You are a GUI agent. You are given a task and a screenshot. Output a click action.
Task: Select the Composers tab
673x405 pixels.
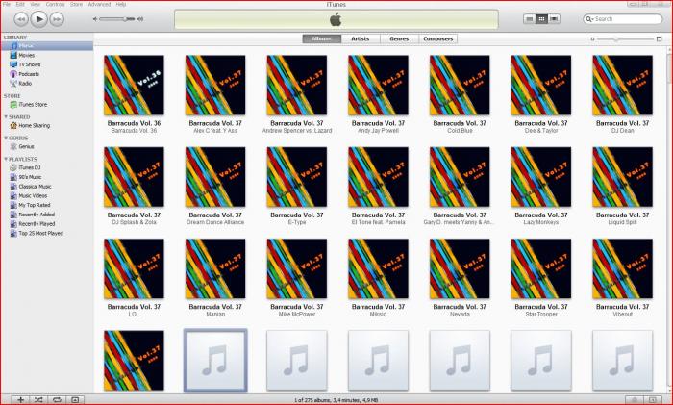pos(438,38)
